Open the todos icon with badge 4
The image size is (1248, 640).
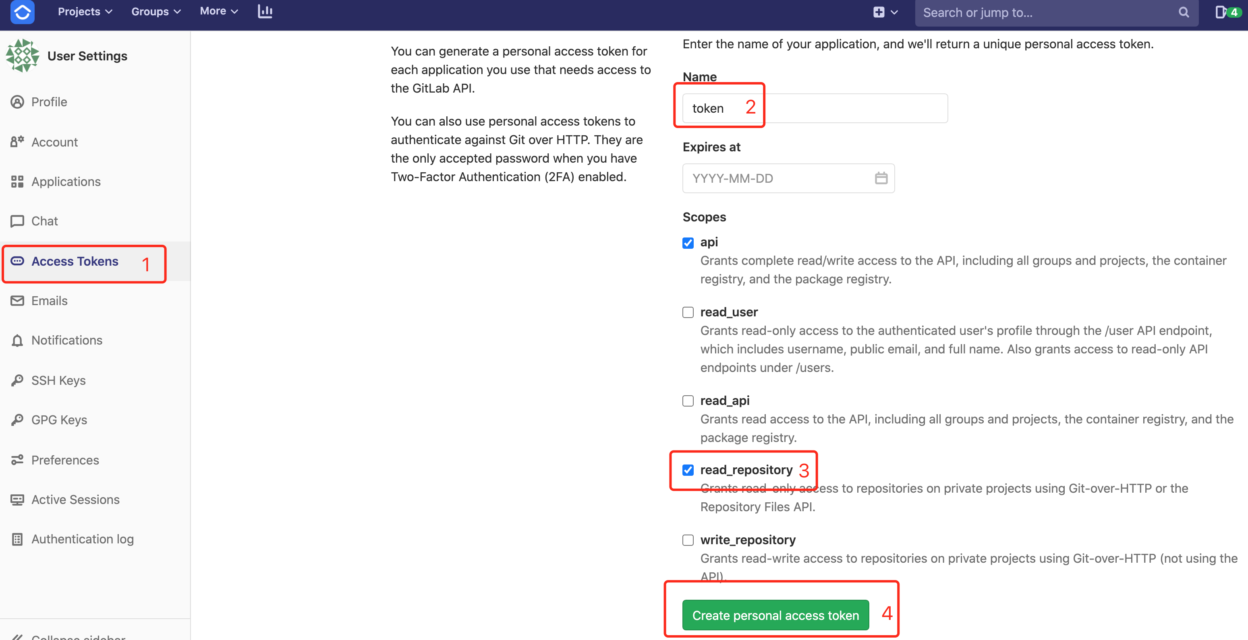pos(1227,12)
